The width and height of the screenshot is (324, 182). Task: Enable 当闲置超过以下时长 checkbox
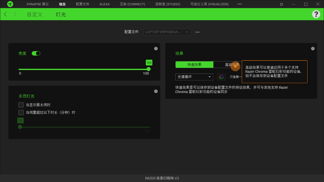click(x=21, y=112)
